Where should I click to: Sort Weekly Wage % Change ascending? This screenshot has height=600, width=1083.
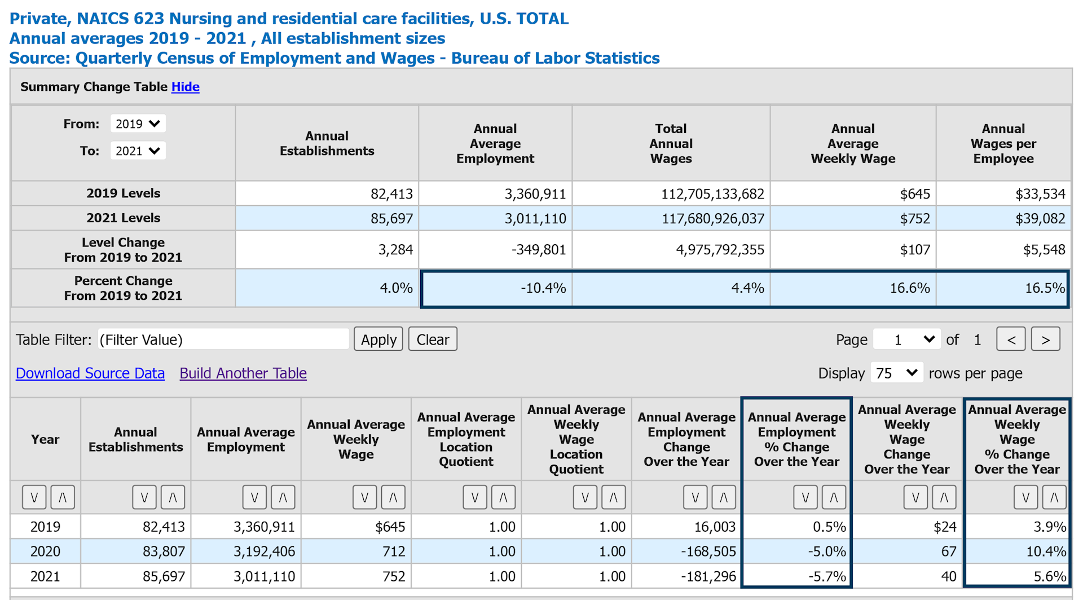click(x=1054, y=497)
